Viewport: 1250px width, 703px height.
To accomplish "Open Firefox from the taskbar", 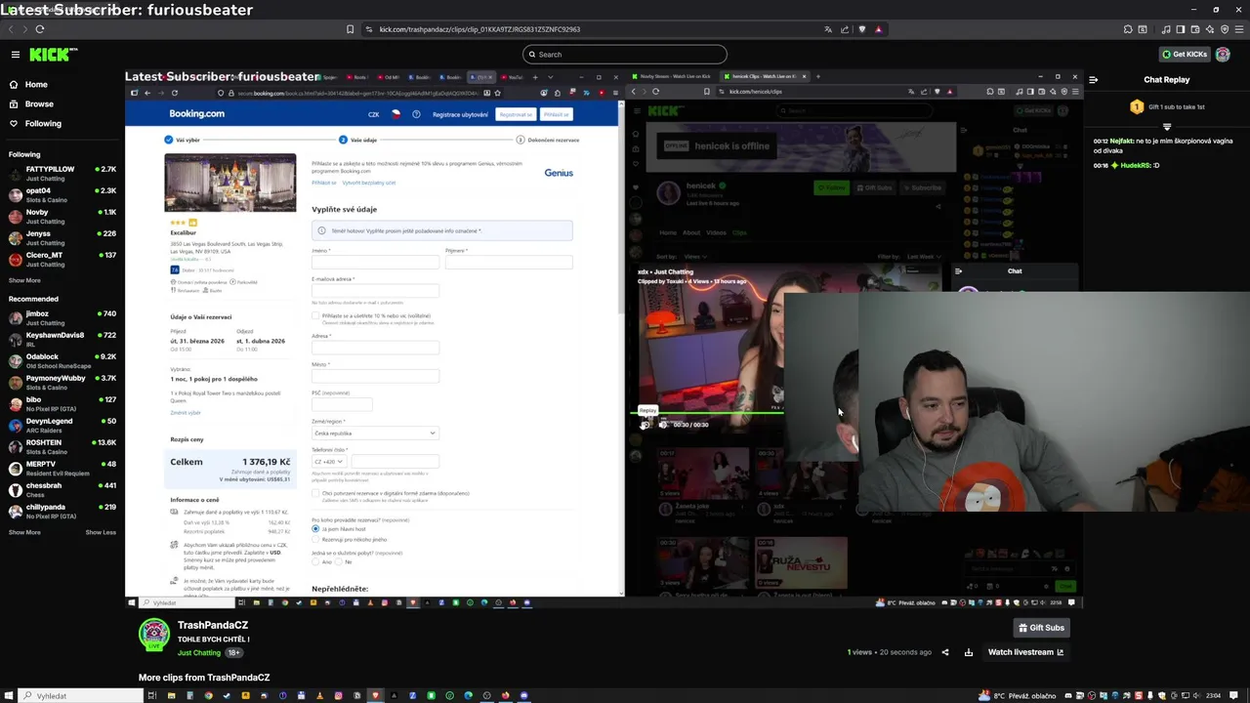I will click(505, 695).
